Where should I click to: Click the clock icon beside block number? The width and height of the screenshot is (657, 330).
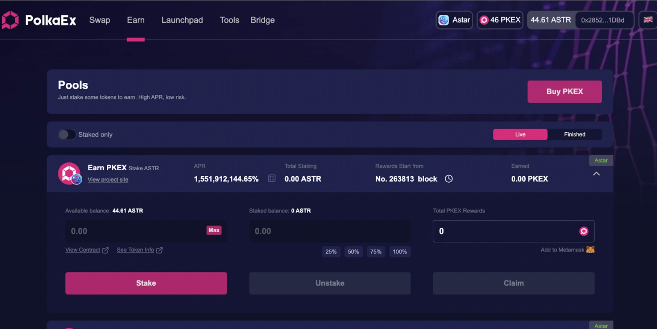coord(449,179)
